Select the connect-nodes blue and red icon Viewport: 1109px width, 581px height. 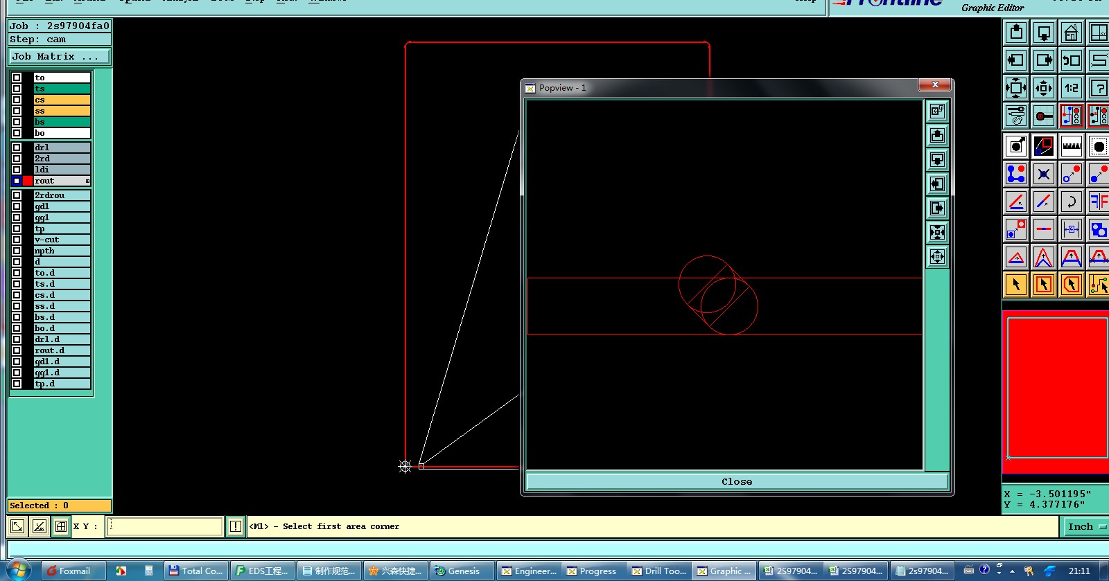(x=1016, y=174)
